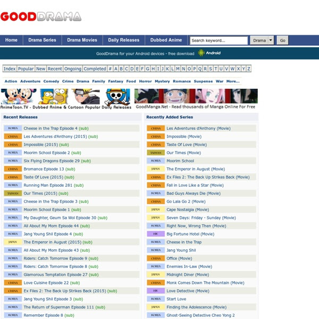Open the Dubbed Anime menu
The image size is (319, 319).
[166, 40]
